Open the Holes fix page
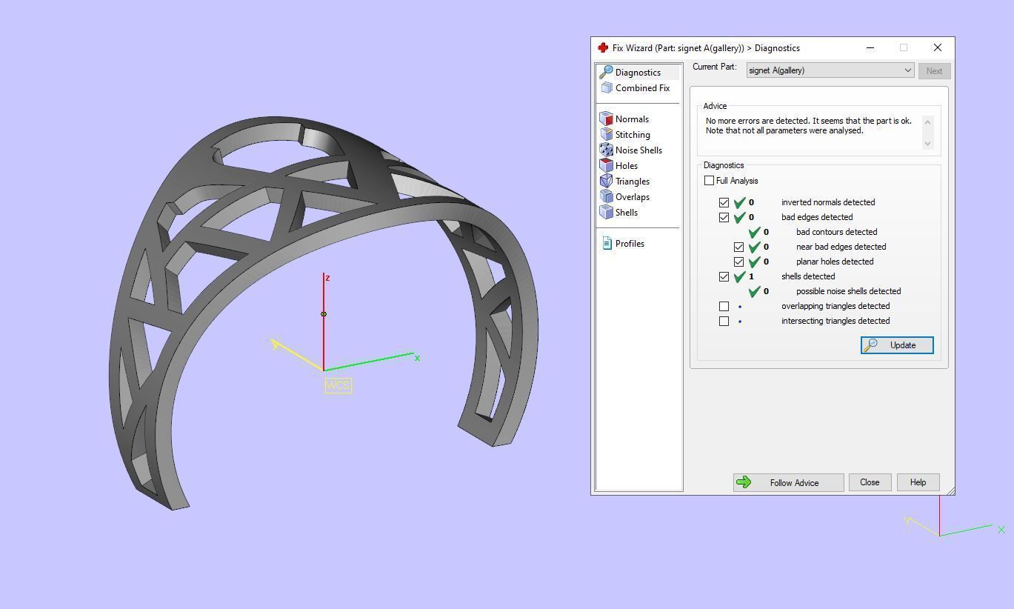The image size is (1014, 609). [626, 165]
